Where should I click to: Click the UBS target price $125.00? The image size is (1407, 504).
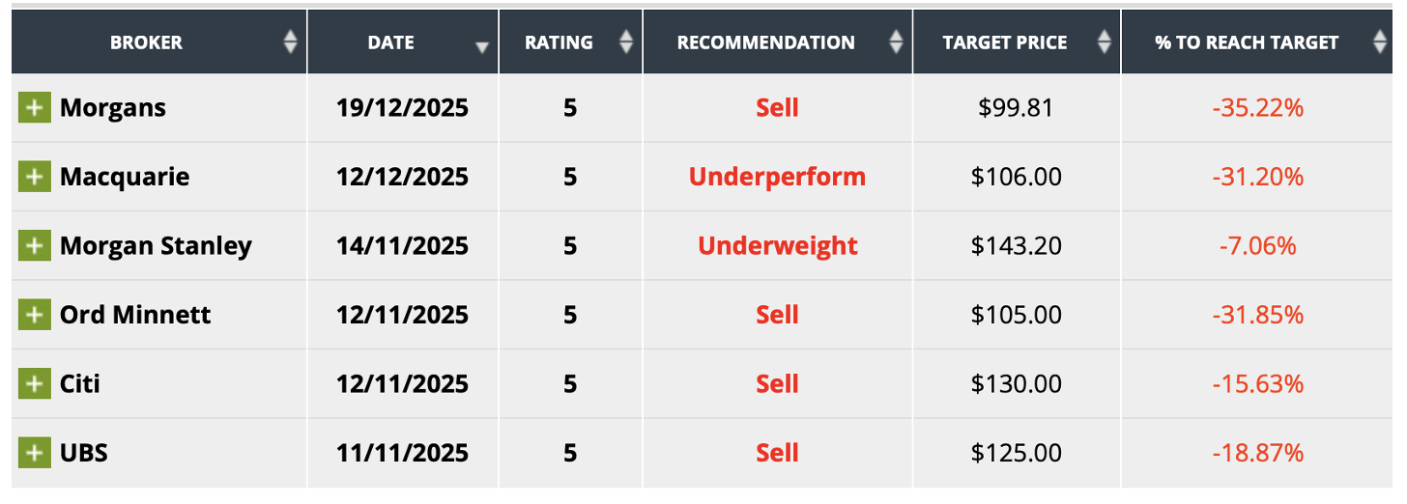pyautogui.click(x=1016, y=453)
